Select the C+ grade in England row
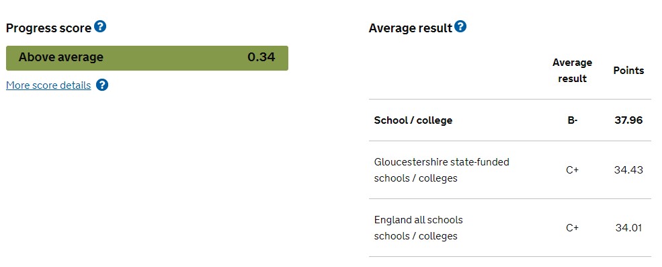 pos(572,228)
